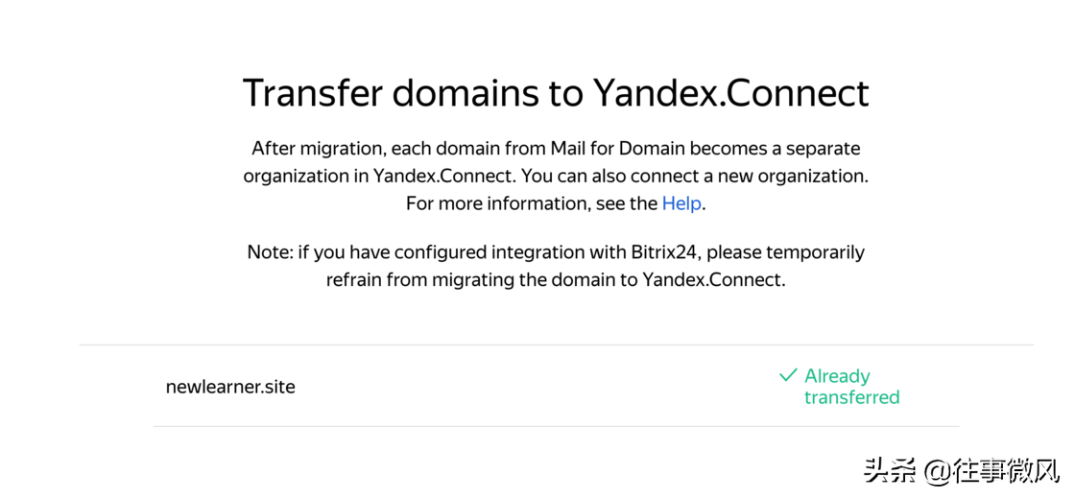Click the green checkmark icon
Viewport: 1075px width, 499px height.
point(789,375)
